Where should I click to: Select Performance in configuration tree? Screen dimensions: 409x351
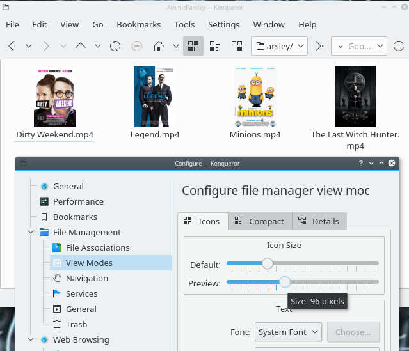78,201
